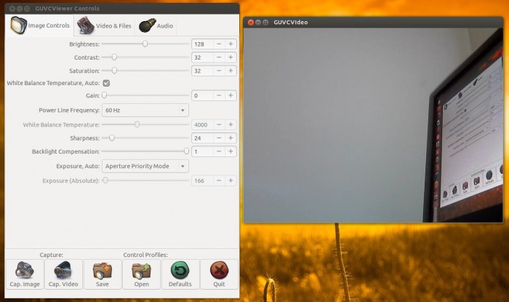Click the Backlight Compensation value field
This screenshot has width=509, height=302.
click(201, 151)
